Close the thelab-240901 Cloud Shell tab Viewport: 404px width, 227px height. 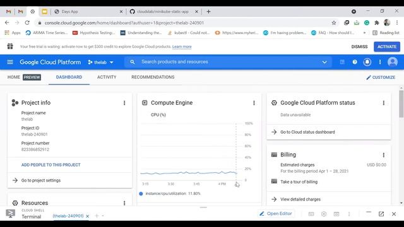coord(87,216)
